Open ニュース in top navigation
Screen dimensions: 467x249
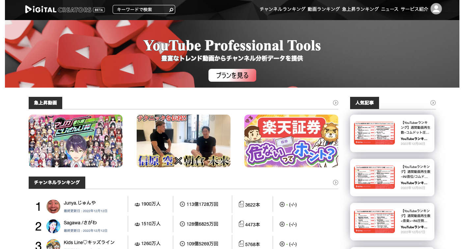390,9
